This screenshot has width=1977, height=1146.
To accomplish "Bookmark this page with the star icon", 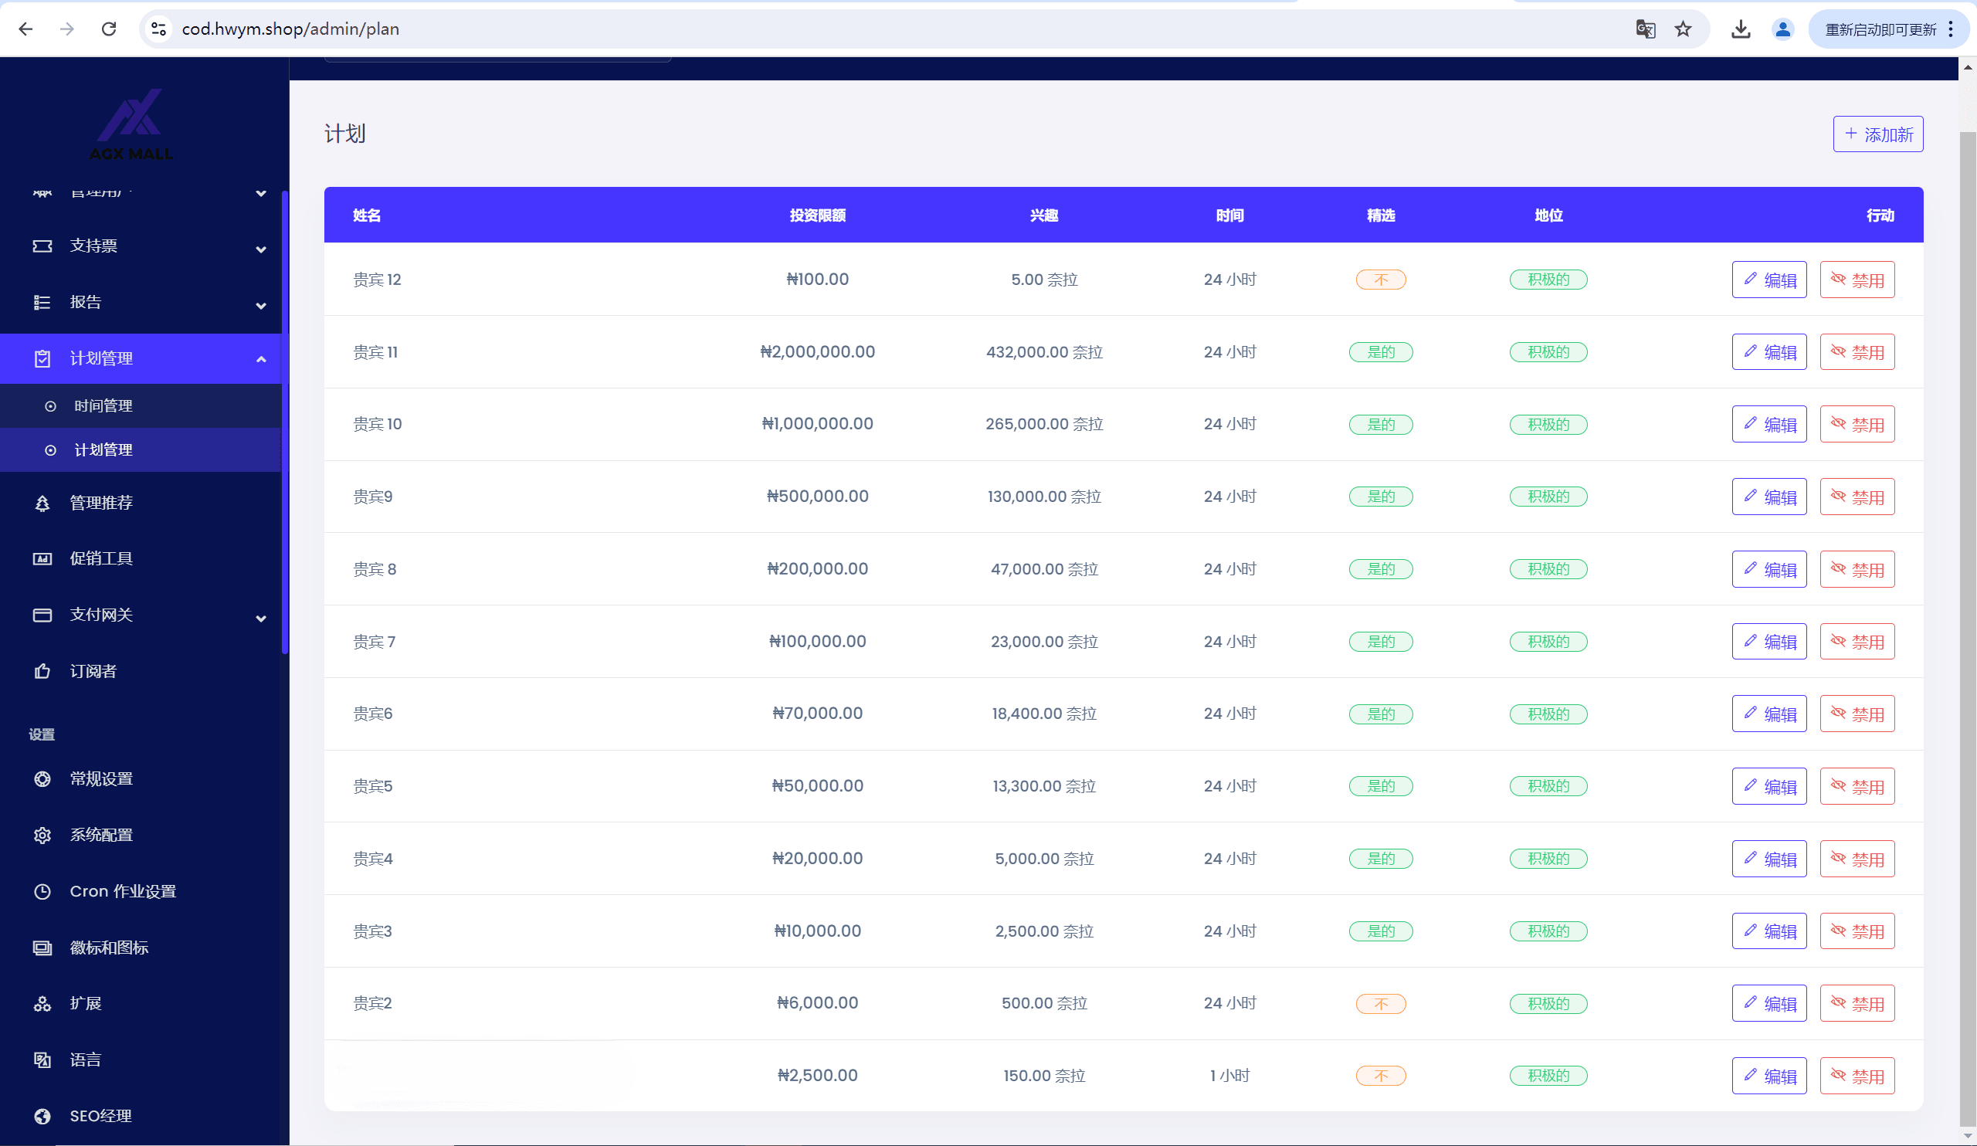I will (1683, 29).
